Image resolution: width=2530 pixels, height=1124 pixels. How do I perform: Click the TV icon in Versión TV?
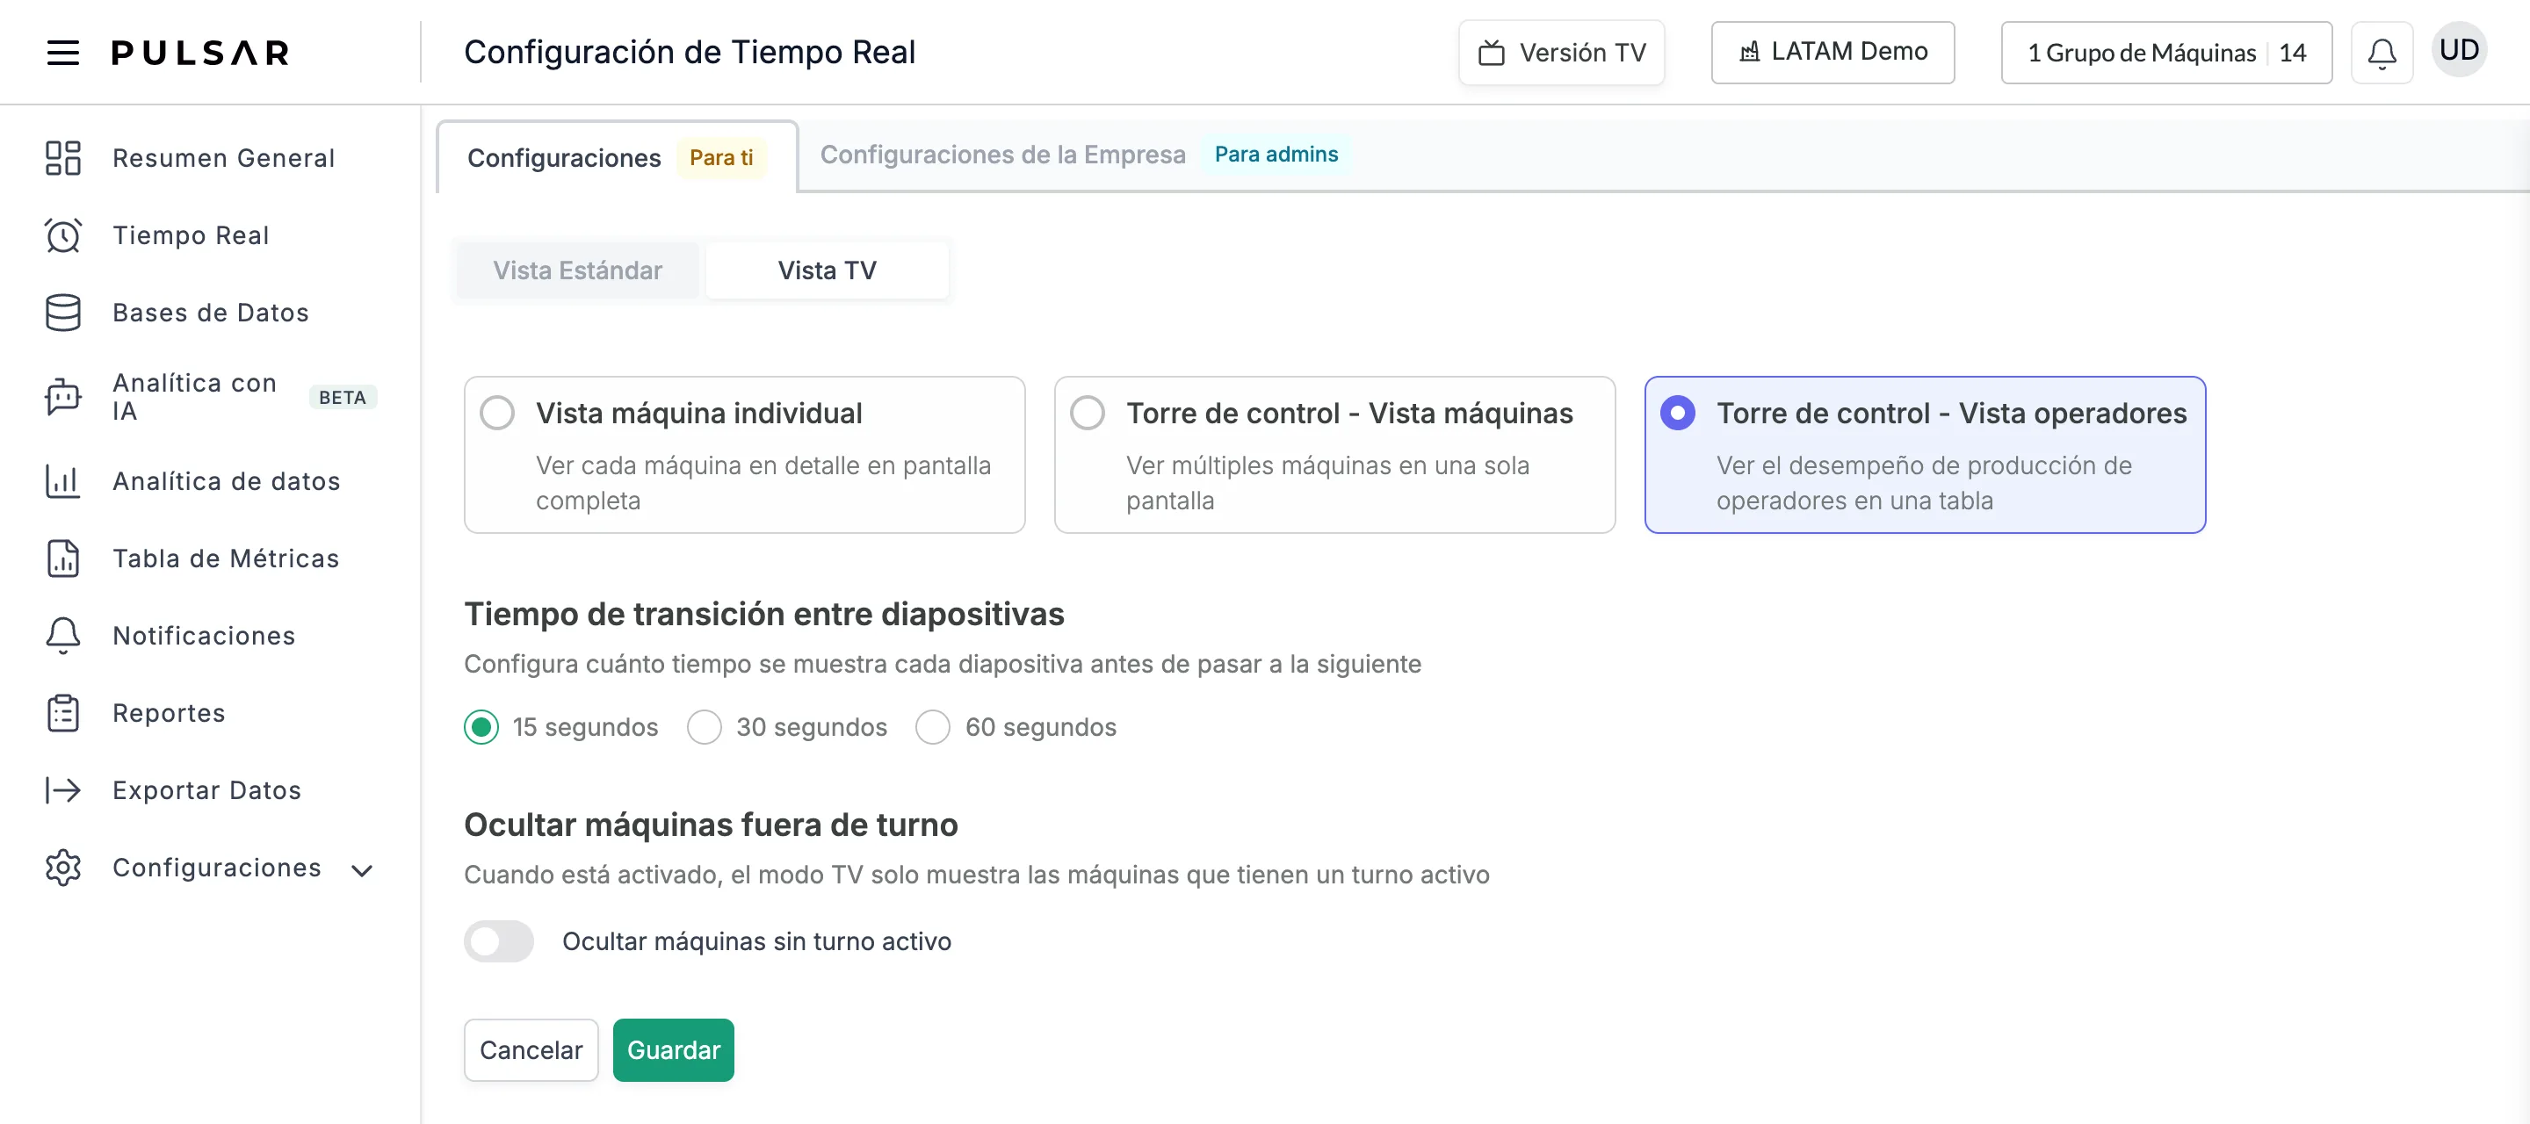[1491, 53]
